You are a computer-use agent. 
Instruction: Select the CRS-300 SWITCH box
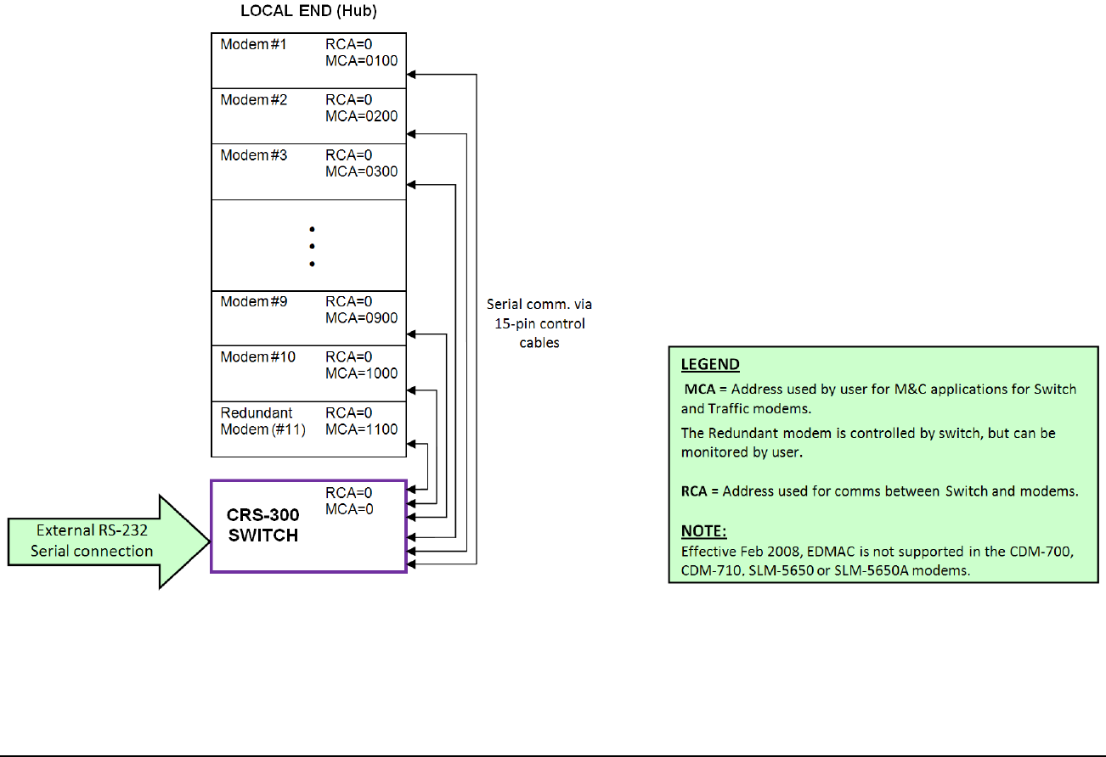coord(308,526)
